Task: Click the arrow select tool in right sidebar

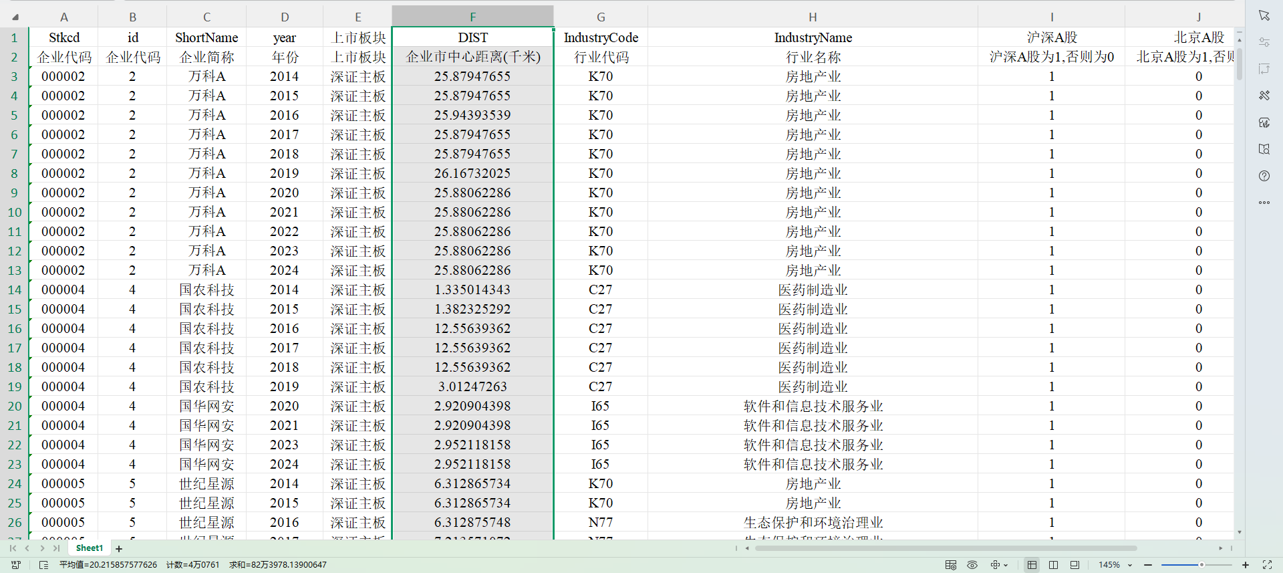Action: click(x=1264, y=15)
